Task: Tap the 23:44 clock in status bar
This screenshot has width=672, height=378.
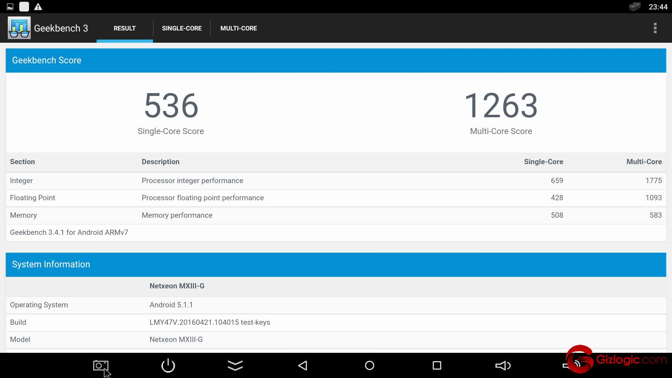Action: click(x=658, y=7)
